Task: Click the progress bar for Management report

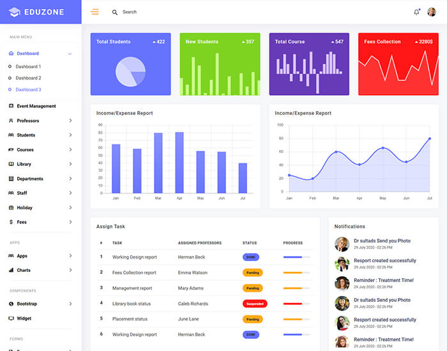Action: pyautogui.click(x=296, y=288)
